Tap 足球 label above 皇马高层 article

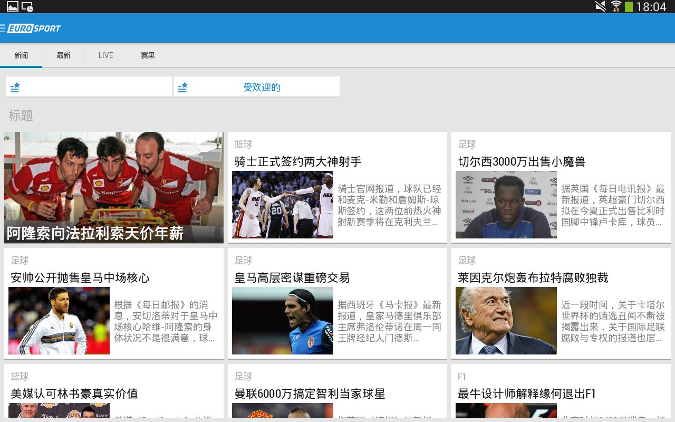click(x=244, y=261)
